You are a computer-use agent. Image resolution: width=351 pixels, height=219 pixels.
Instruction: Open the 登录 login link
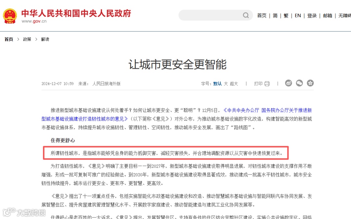click(x=312, y=16)
